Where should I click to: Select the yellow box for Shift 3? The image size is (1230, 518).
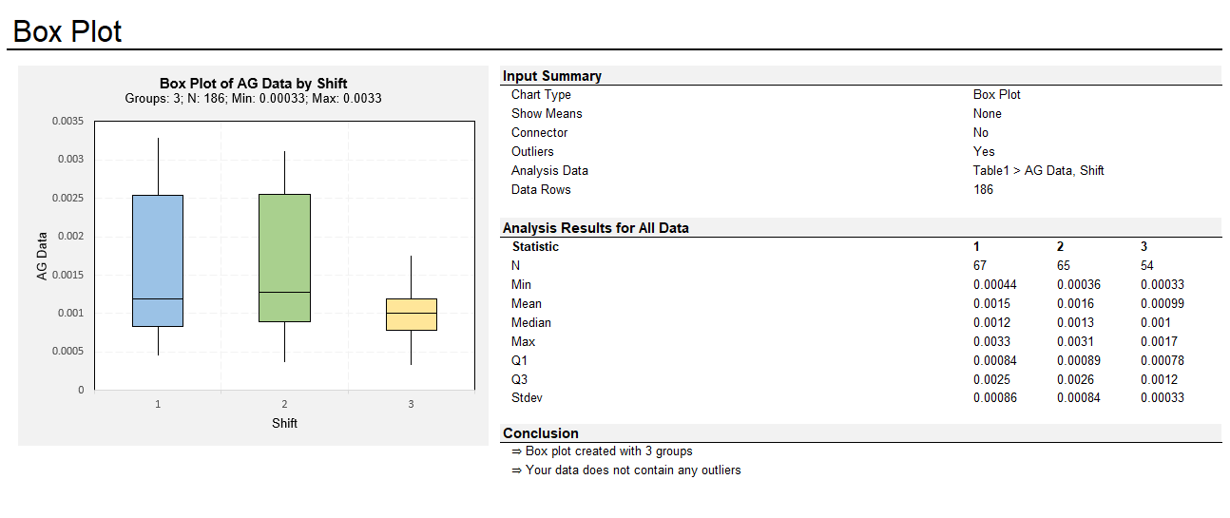411,315
